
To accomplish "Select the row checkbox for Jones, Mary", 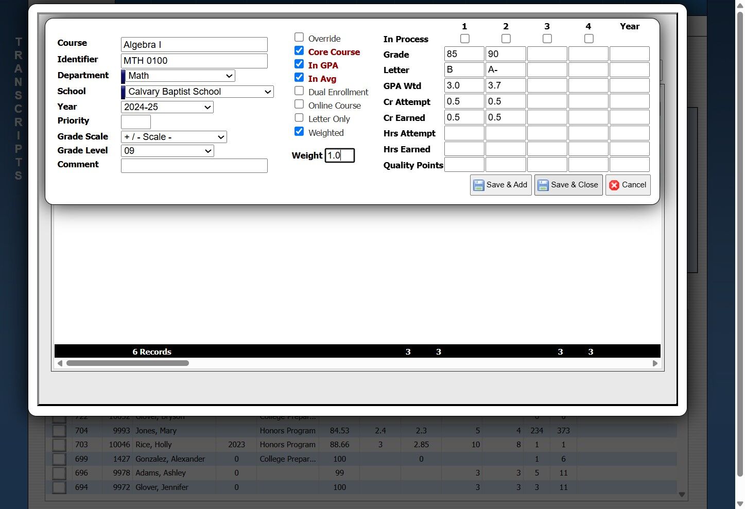I will pyautogui.click(x=59, y=431).
